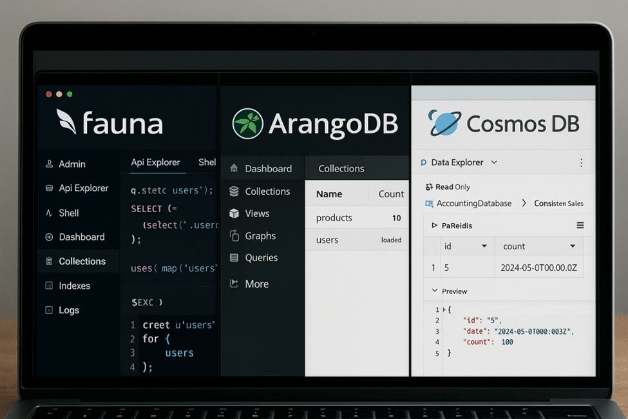
Task: Open the id column filter dropdown
Action: (x=484, y=246)
